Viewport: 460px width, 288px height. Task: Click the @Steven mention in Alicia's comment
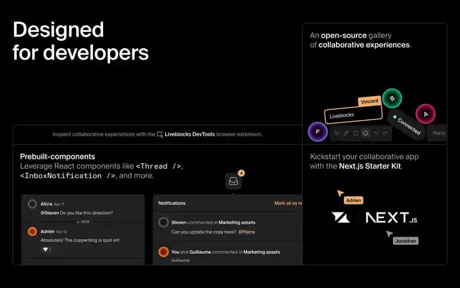click(x=50, y=213)
